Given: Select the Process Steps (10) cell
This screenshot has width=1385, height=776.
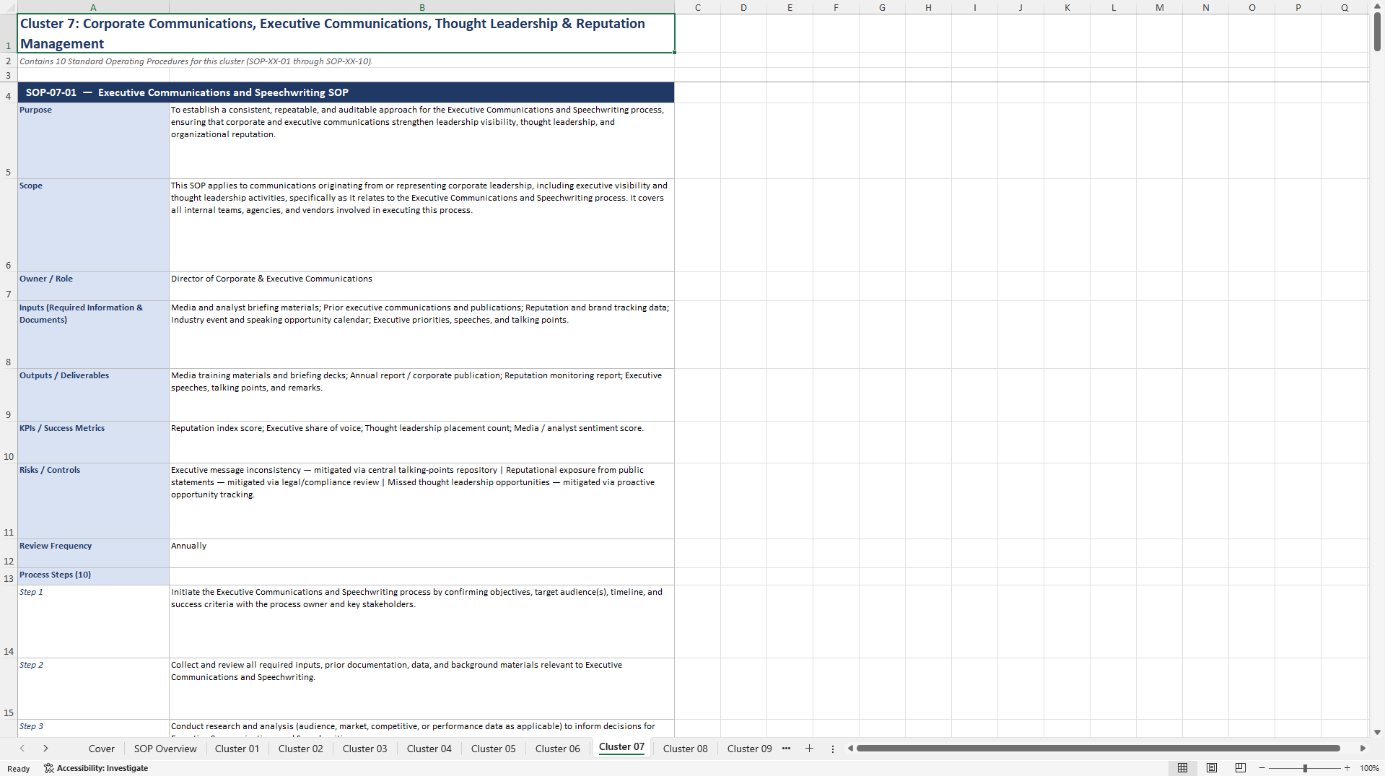Looking at the screenshot, I should [93, 576].
